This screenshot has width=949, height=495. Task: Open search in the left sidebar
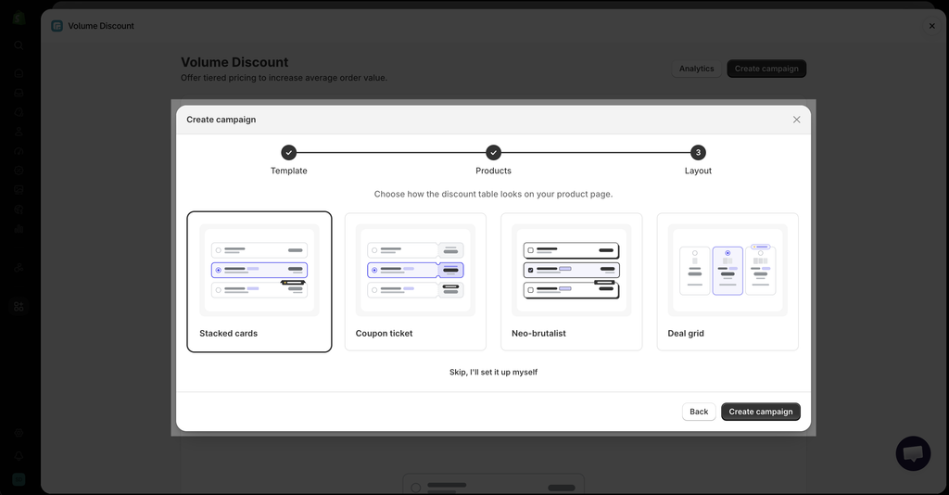pyautogui.click(x=19, y=45)
